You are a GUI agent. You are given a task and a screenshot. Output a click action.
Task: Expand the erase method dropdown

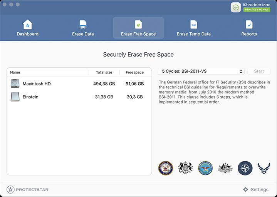[x=201, y=71]
